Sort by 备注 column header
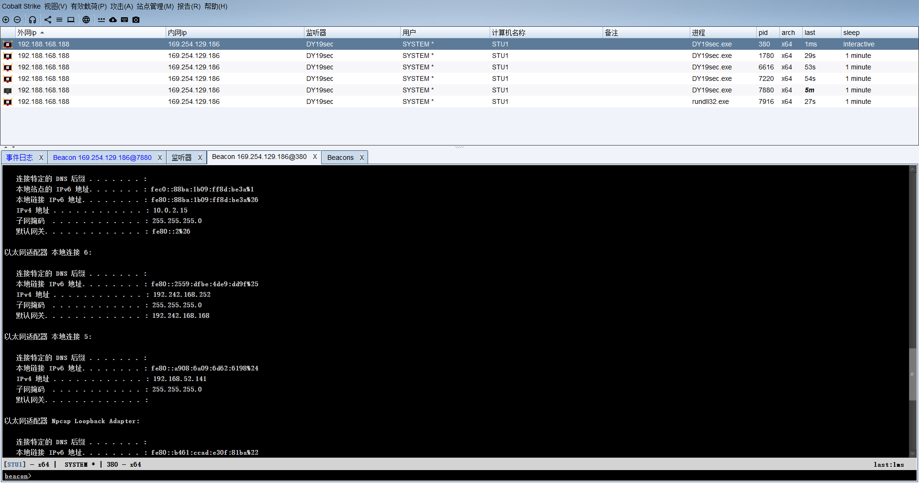Screen dimensions: 919x483 coord(646,33)
